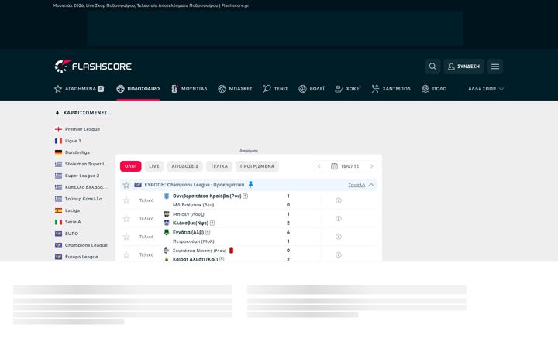Open info icon for Σουτιέσκα Νίκσιτς match
Screen dimensions: 558x348
coord(339,255)
